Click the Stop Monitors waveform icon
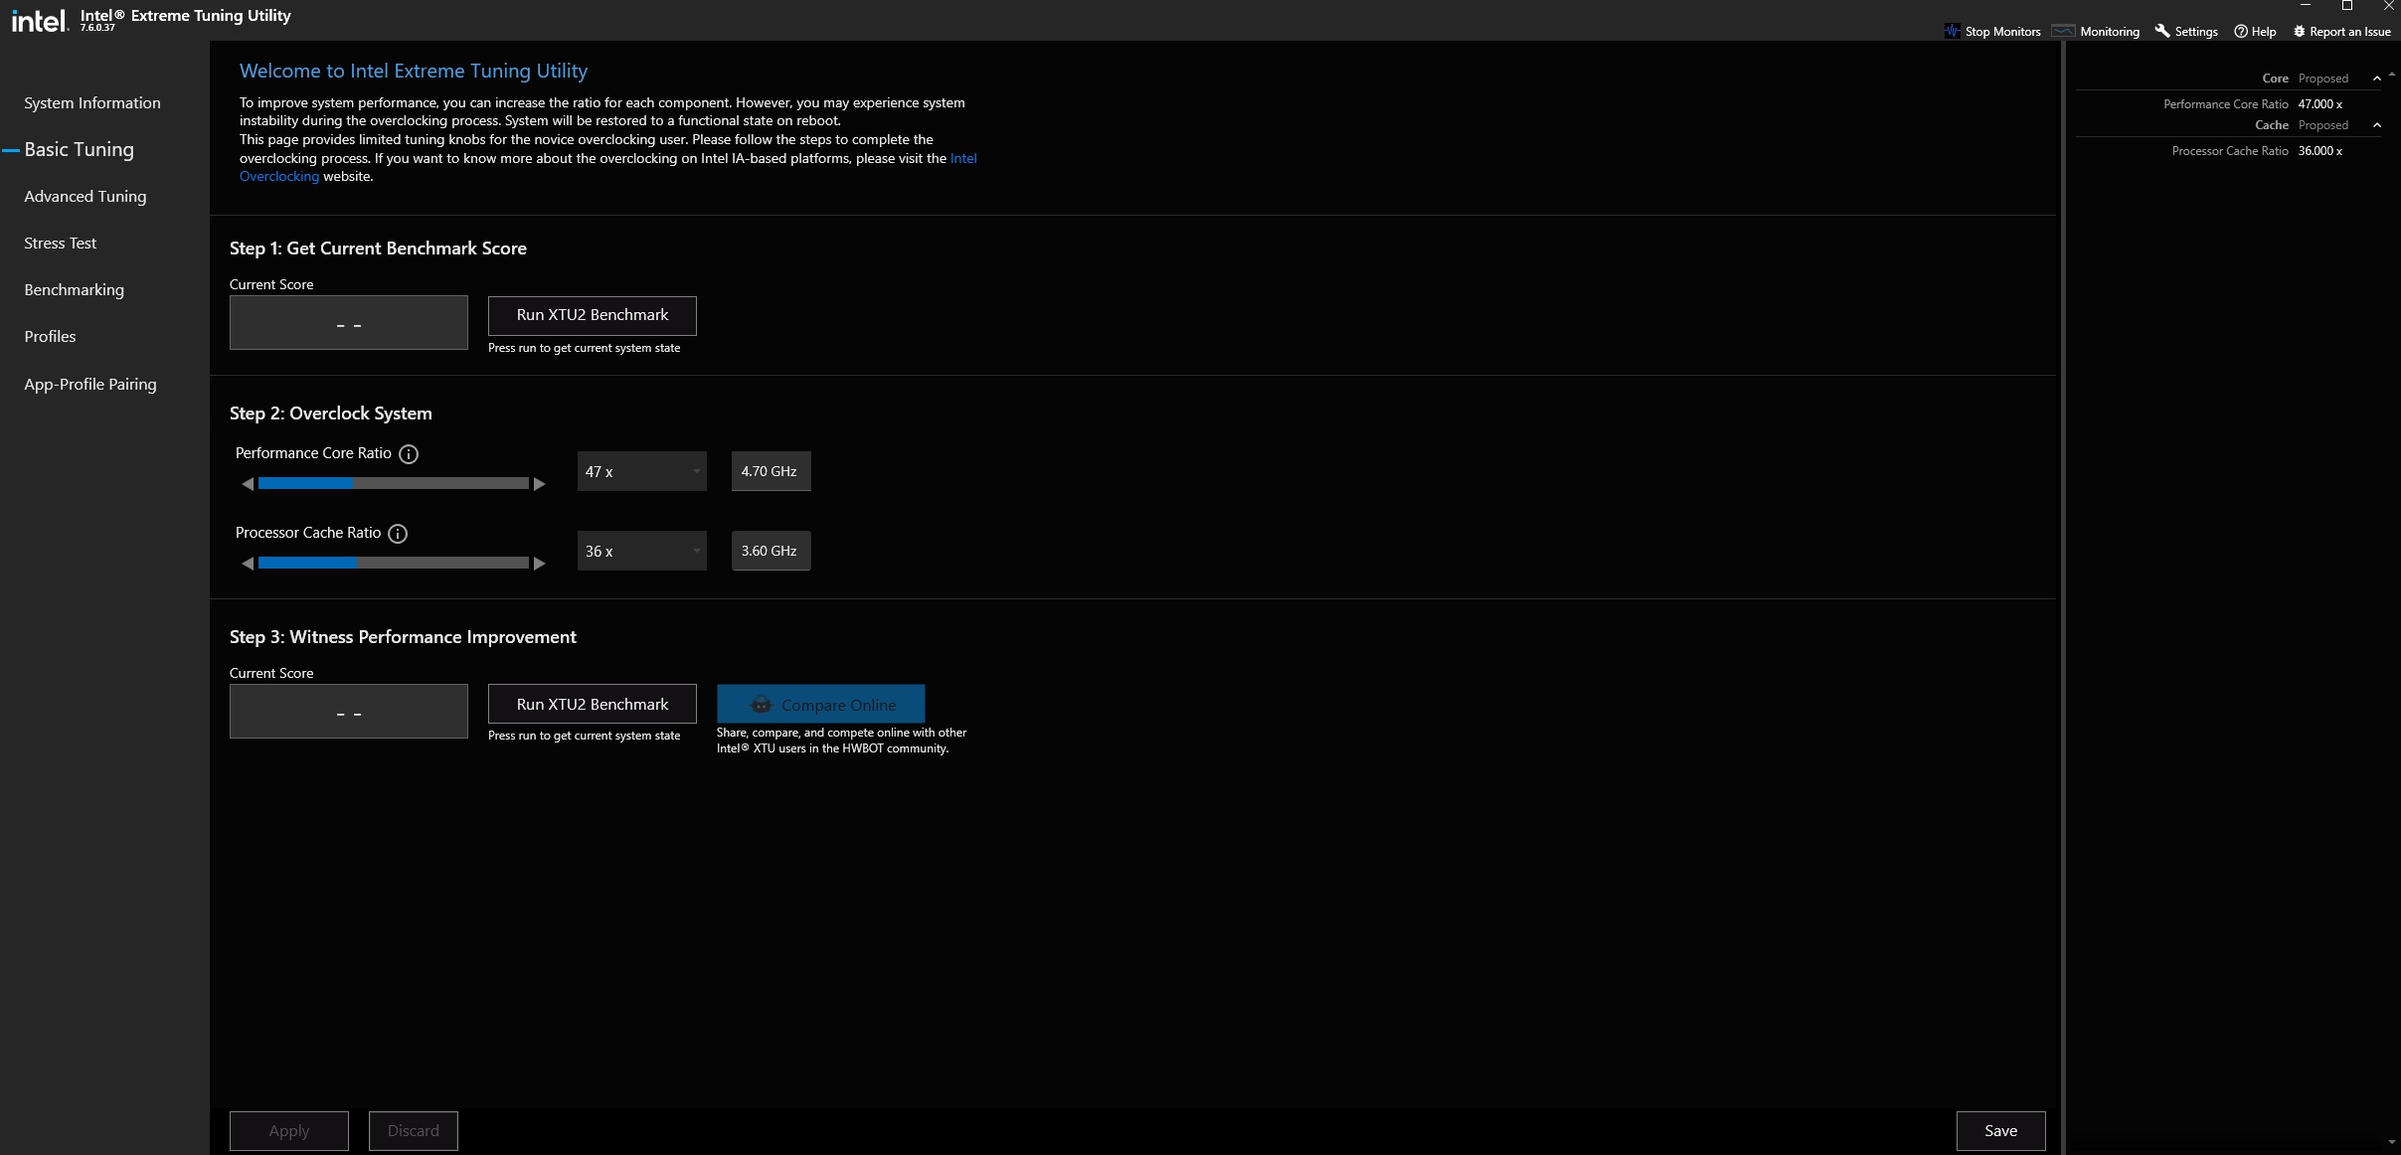2401x1155 pixels. click(x=1953, y=31)
